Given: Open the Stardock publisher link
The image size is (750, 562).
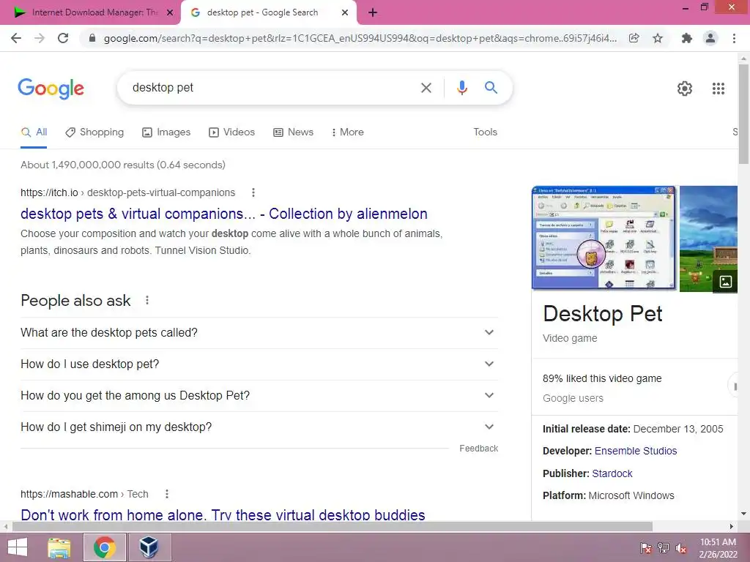Looking at the screenshot, I should 612,473.
